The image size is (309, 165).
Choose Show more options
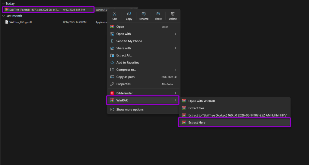(x=143, y=110)
